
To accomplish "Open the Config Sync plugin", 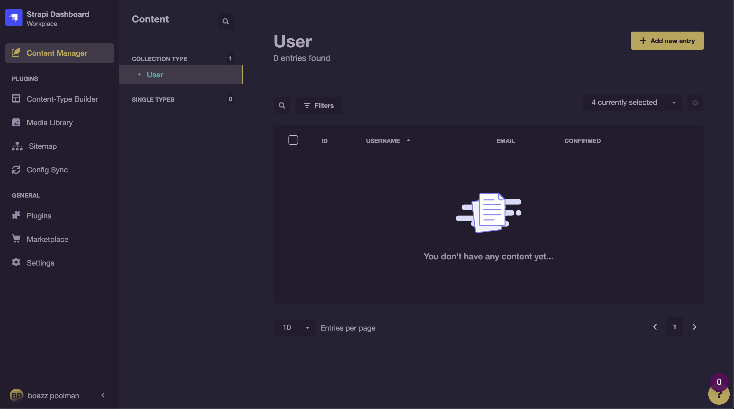I will click(47, 170).
